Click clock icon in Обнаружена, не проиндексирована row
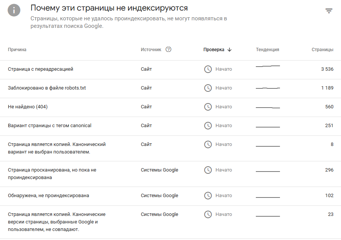This screenshot has width=341, height=240. point(208,196)
